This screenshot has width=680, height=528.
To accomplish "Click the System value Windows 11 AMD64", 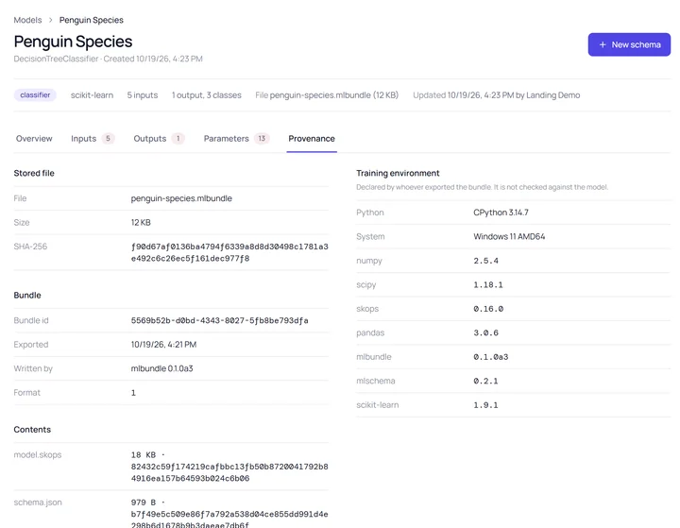I will (x=509, y=236).
